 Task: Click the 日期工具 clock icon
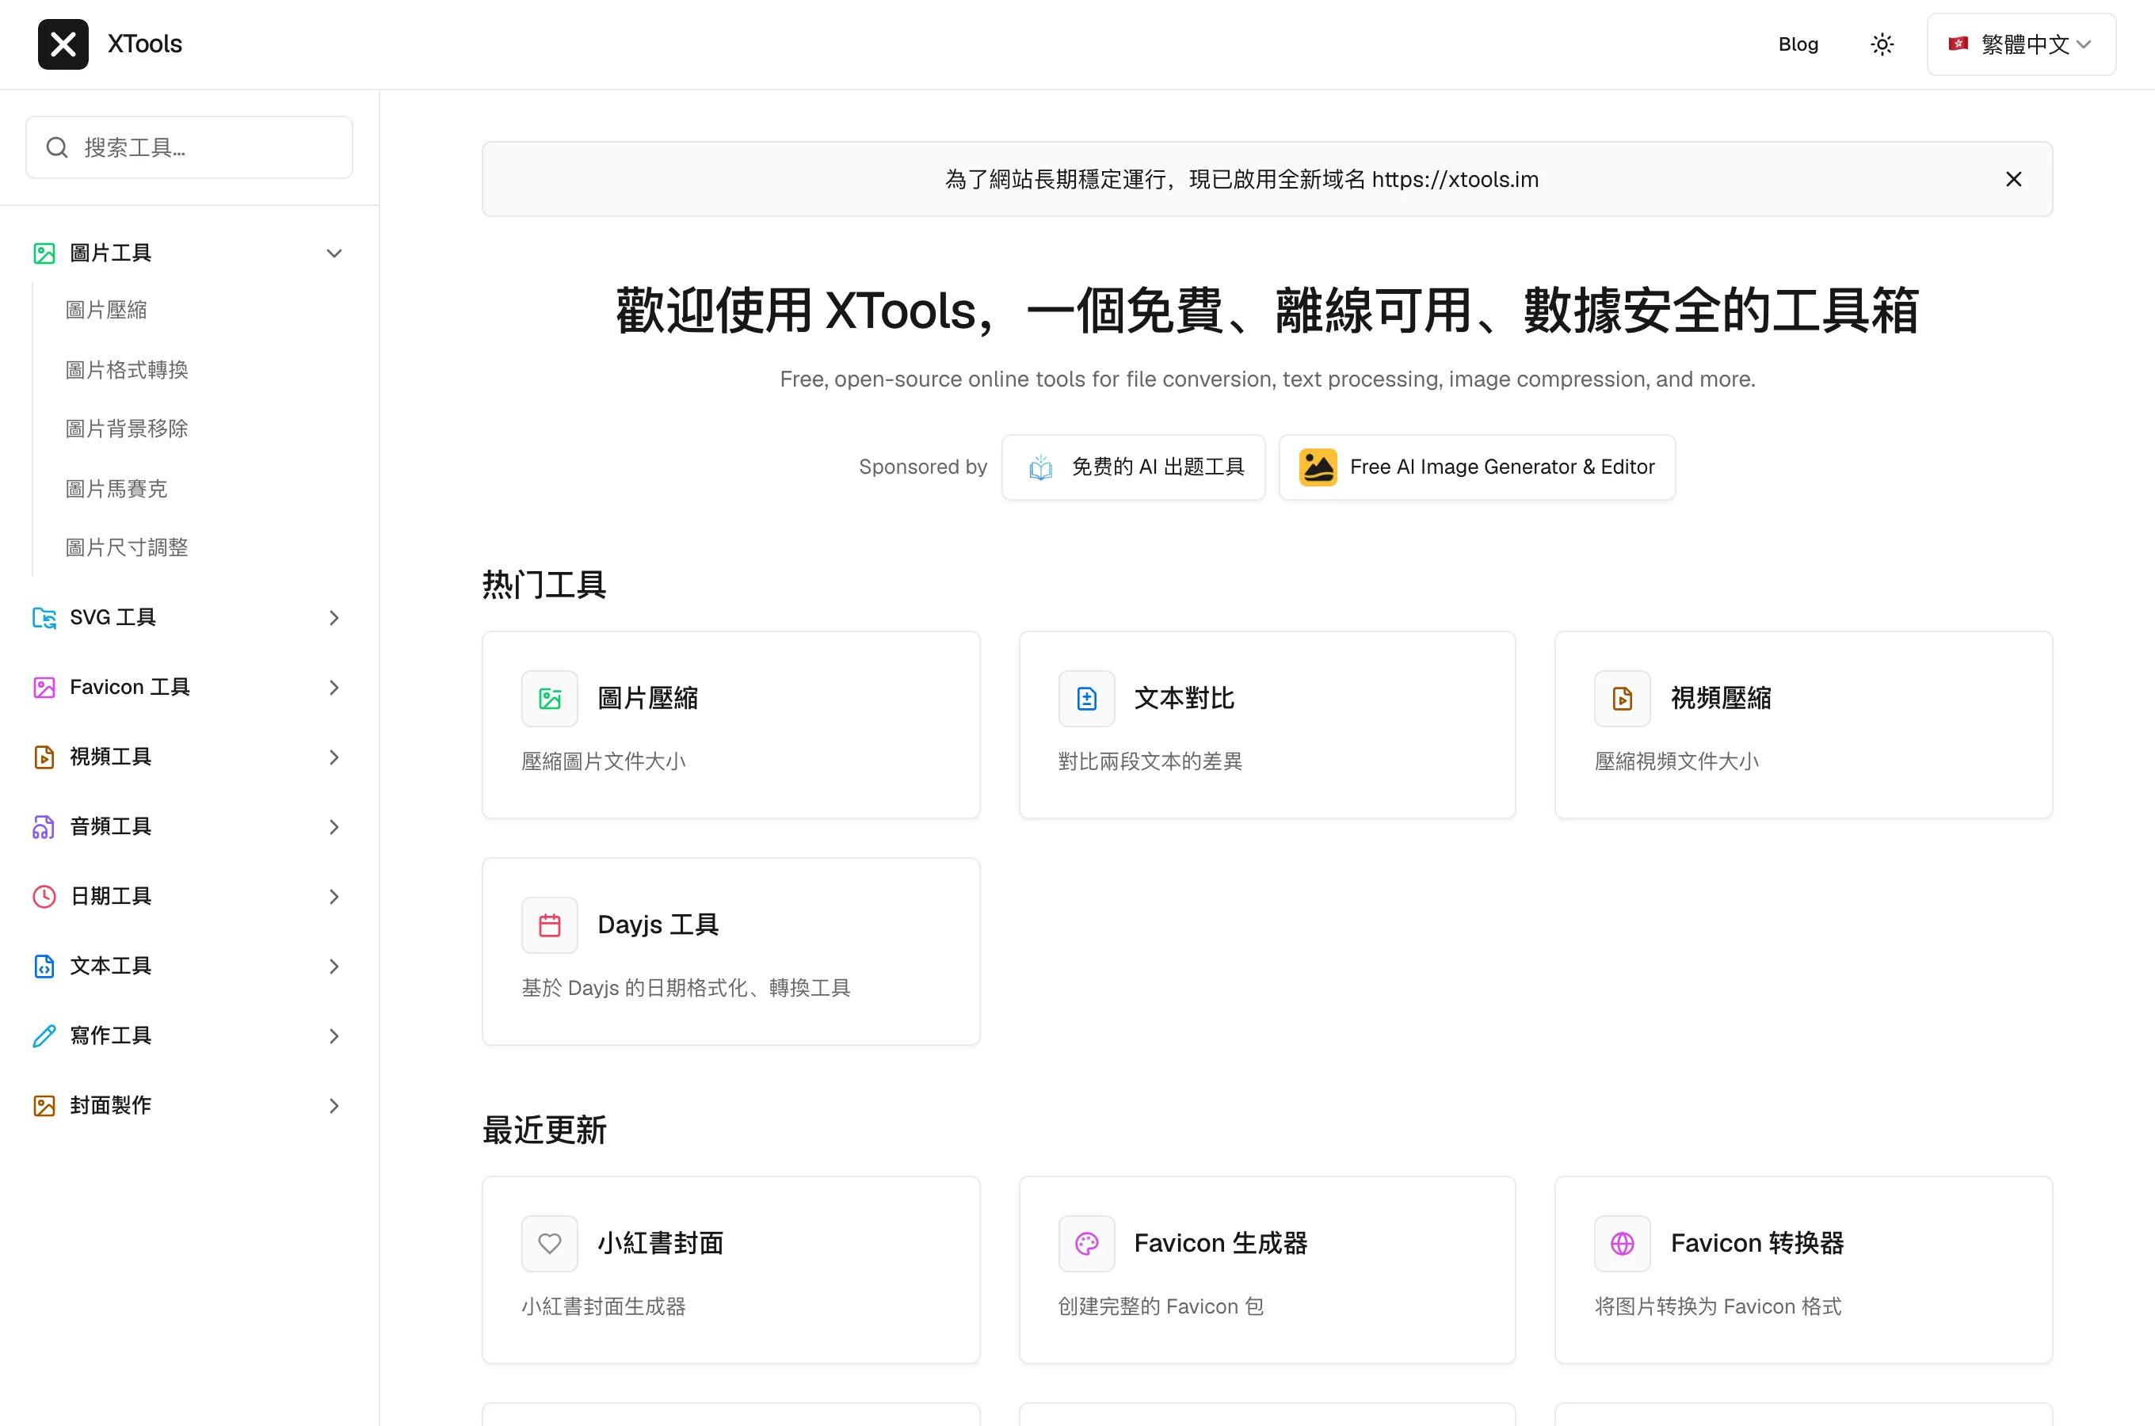[x=44, y=897]
